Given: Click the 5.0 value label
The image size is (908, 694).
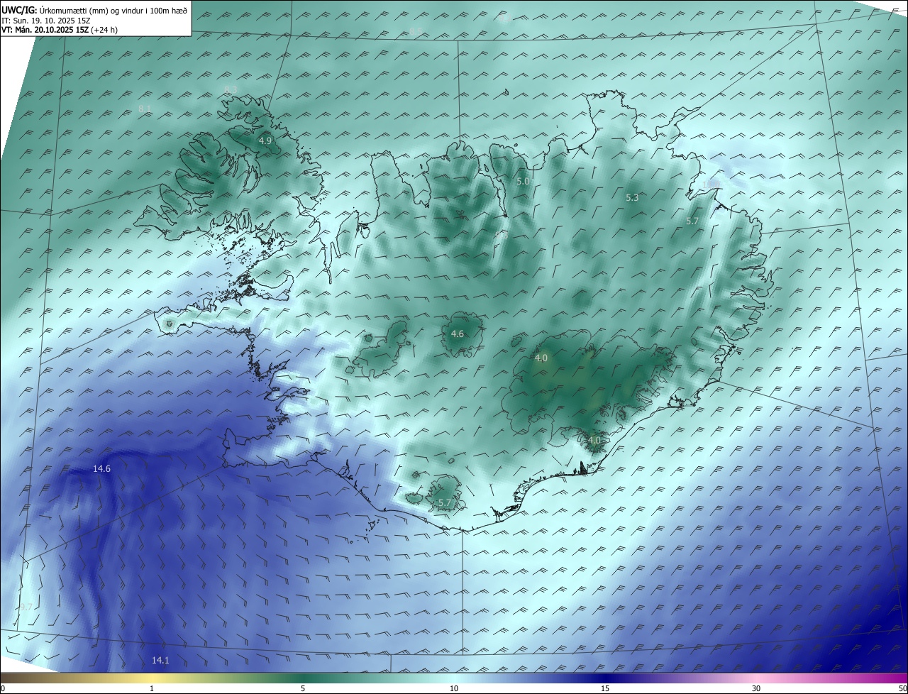Looking at the screenshot, I should (x=523, y=181).
